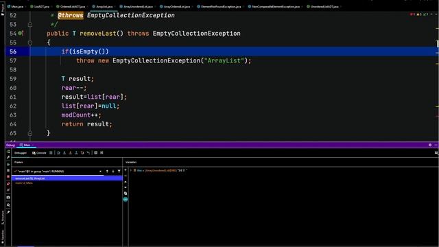Remove watch with minus icon
Image resolution: width=439 pixels, height=247 pixels.
point(126,176)
